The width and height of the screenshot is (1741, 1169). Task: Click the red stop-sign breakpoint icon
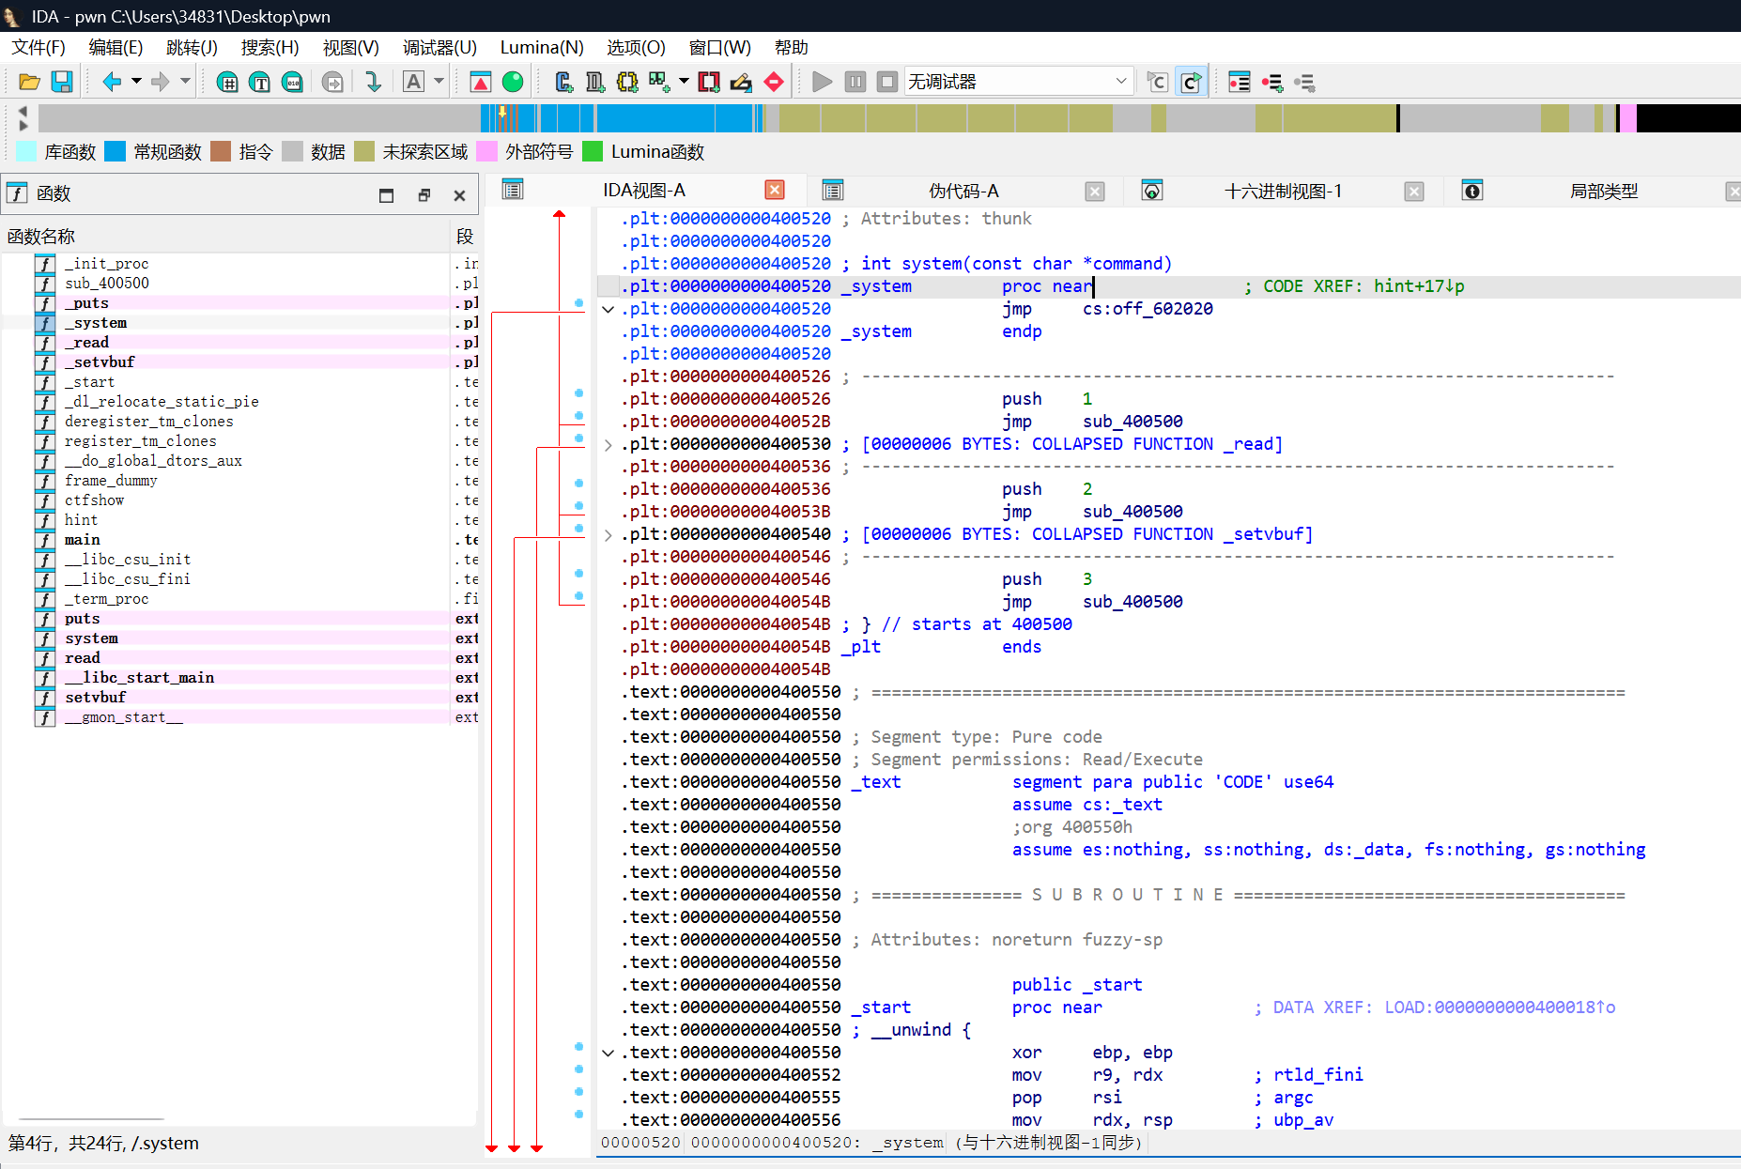[774, 83]
